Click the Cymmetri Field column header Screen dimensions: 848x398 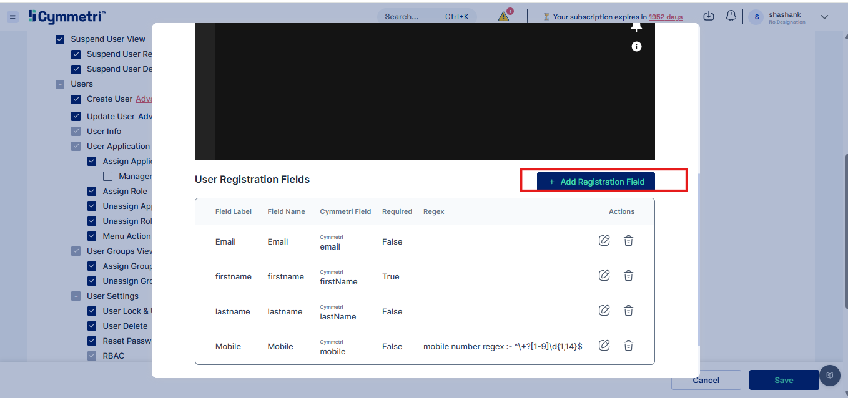345,211
